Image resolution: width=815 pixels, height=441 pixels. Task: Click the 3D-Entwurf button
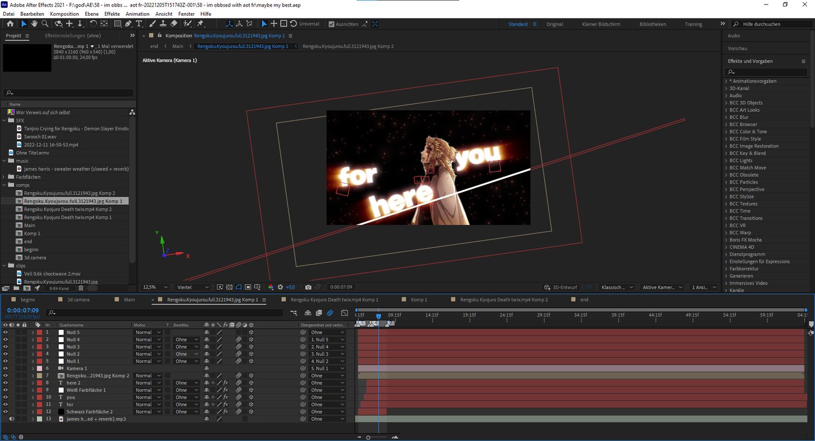click(562, 287)
